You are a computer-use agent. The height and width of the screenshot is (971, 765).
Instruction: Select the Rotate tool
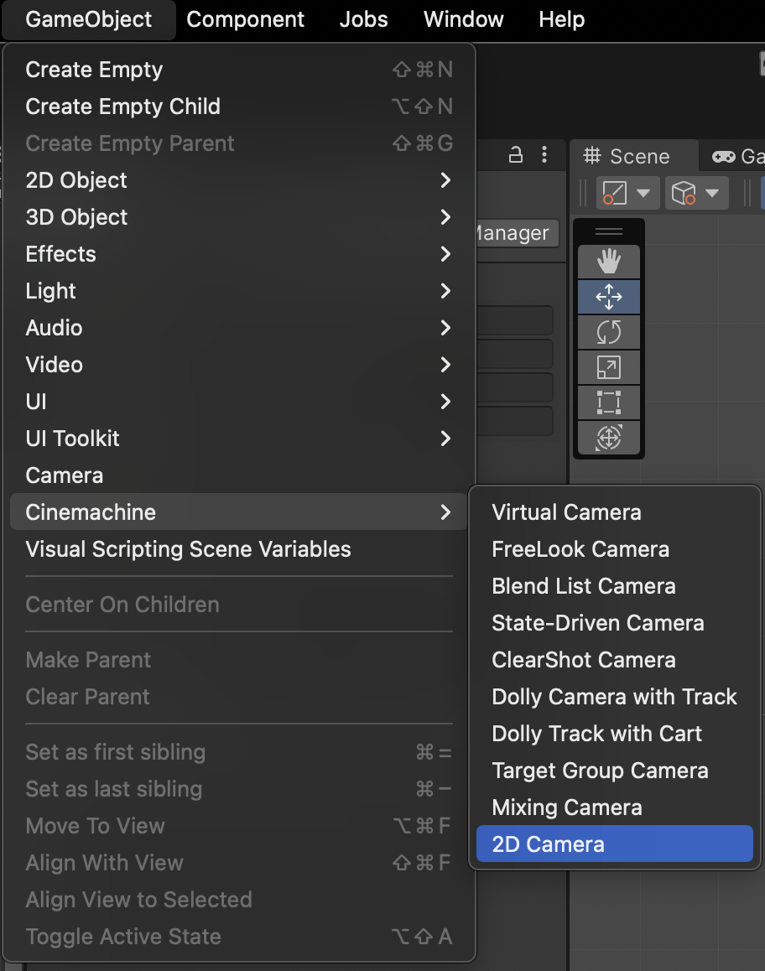click(608, 332)
